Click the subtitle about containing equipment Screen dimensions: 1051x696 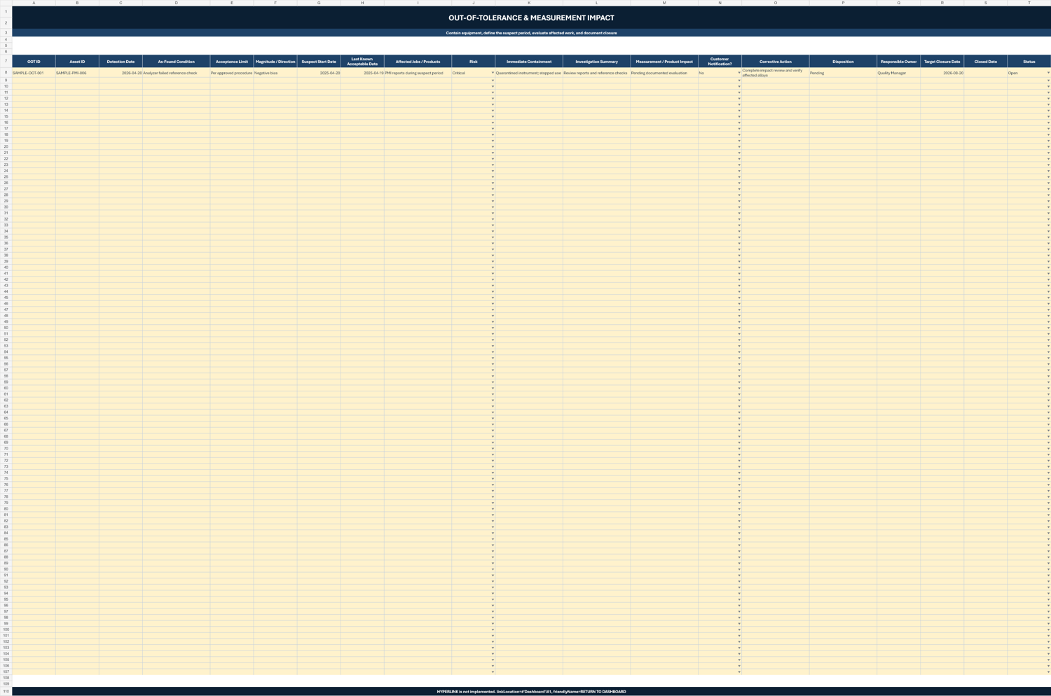pos(531,33)
